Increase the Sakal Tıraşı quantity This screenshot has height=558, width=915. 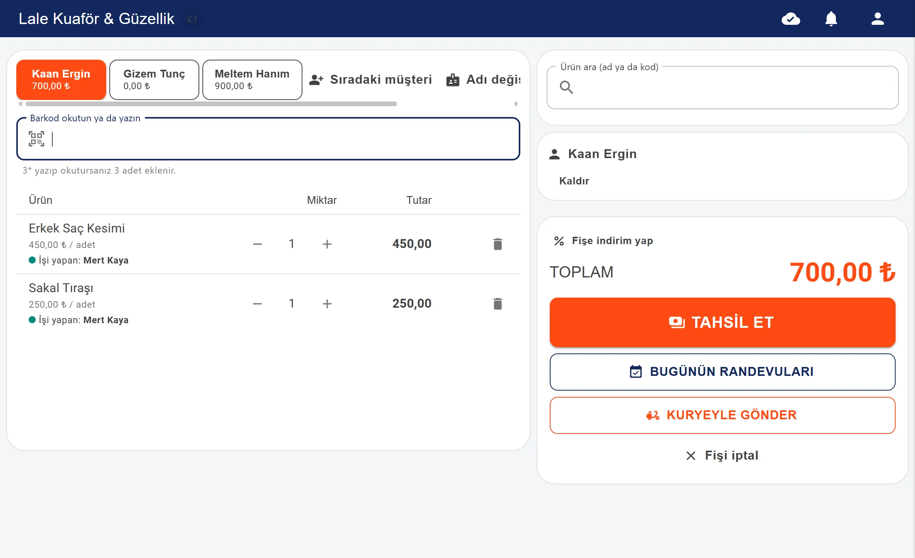[327, 304]
